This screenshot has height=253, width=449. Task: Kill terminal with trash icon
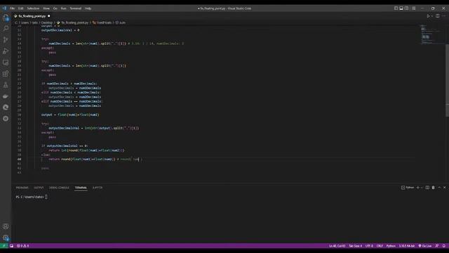(434, 188)
